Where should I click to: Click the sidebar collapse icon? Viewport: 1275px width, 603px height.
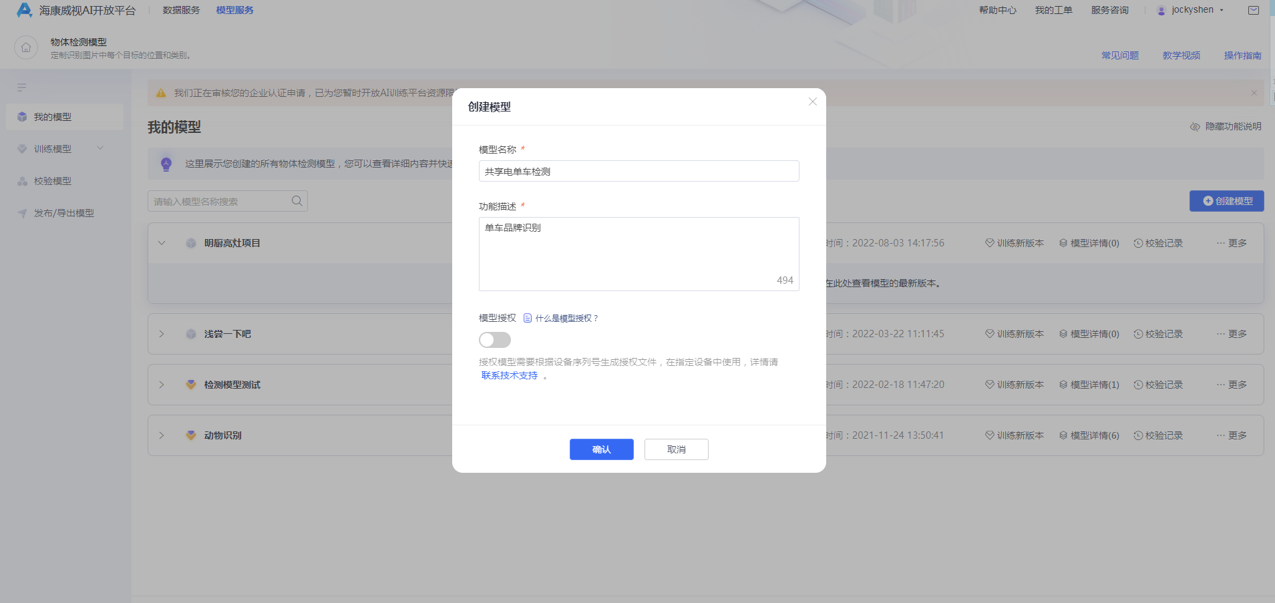click(21, 87)
